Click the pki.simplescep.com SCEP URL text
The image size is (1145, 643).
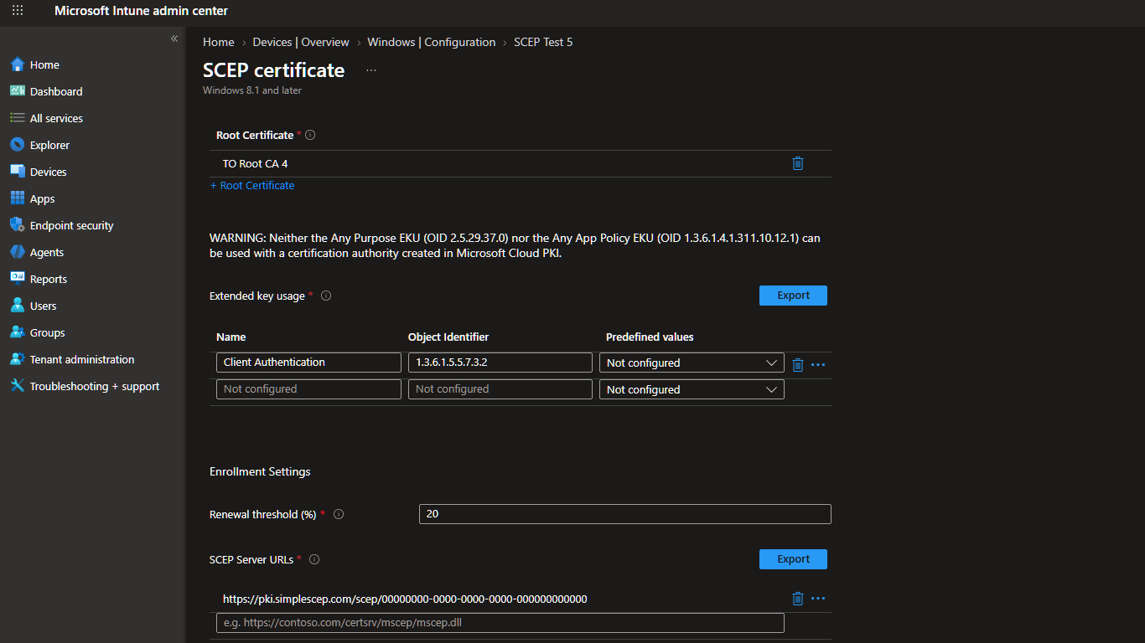pos(405,599)
